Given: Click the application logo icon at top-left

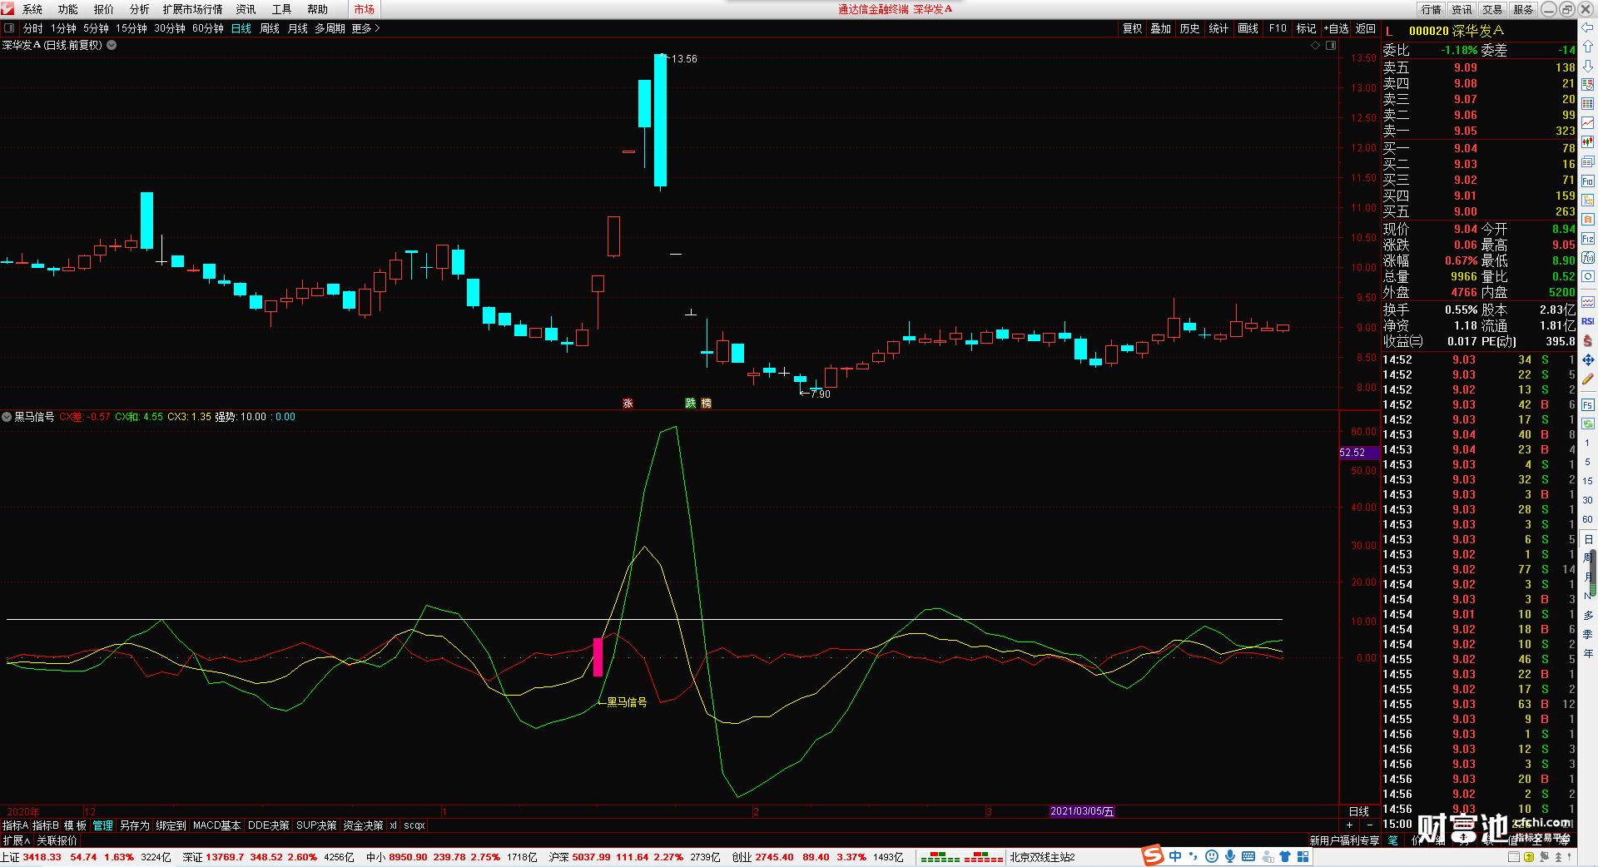Looking at the screenshot, I should click(x=8, y=8).
